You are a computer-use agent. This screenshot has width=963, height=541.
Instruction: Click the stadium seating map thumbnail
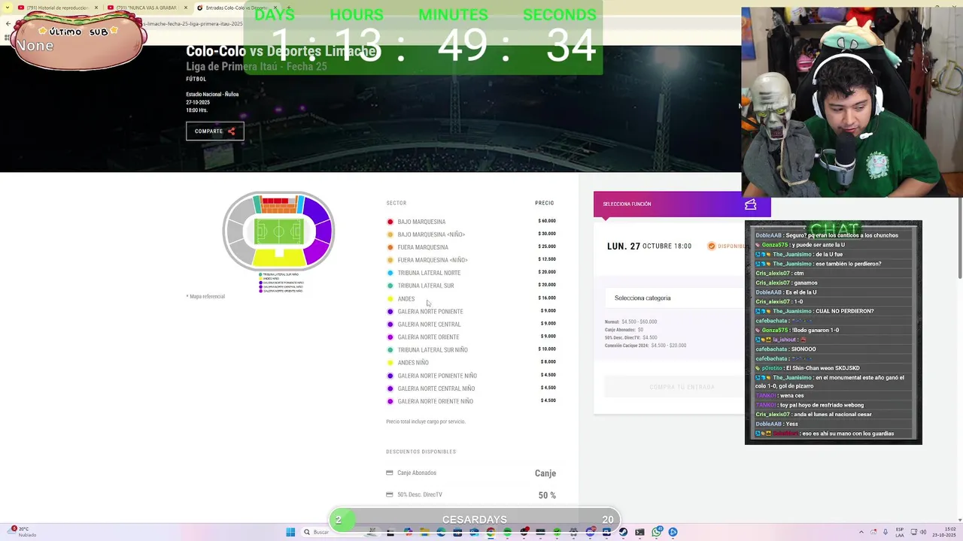pyautogui.click(x=278, y=231)
